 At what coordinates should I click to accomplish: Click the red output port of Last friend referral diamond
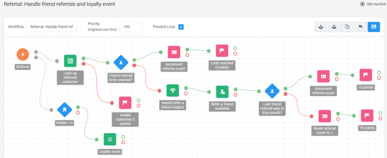(x=286, y=94)
